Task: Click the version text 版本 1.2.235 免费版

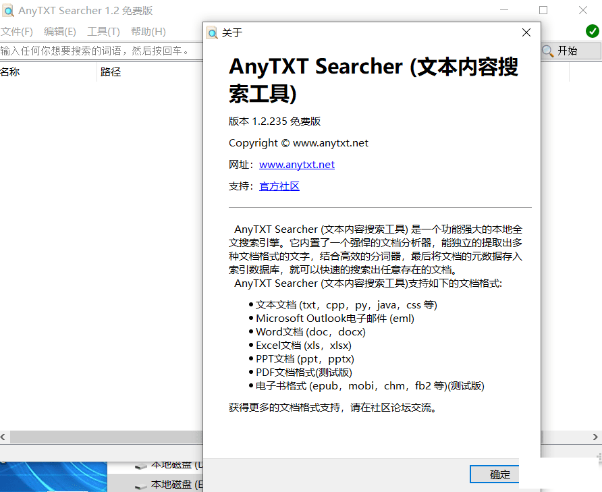Action: [275, 121]
